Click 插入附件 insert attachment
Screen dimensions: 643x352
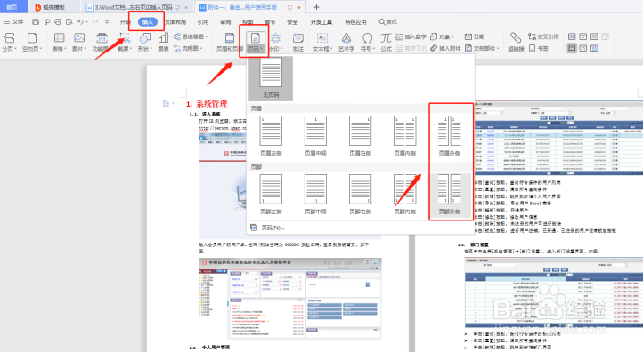tap(446, 48)
